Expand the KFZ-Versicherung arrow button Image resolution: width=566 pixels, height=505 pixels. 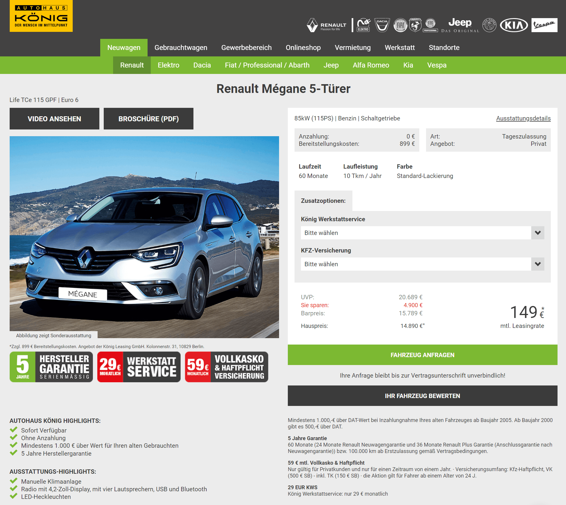coord(538,264)
